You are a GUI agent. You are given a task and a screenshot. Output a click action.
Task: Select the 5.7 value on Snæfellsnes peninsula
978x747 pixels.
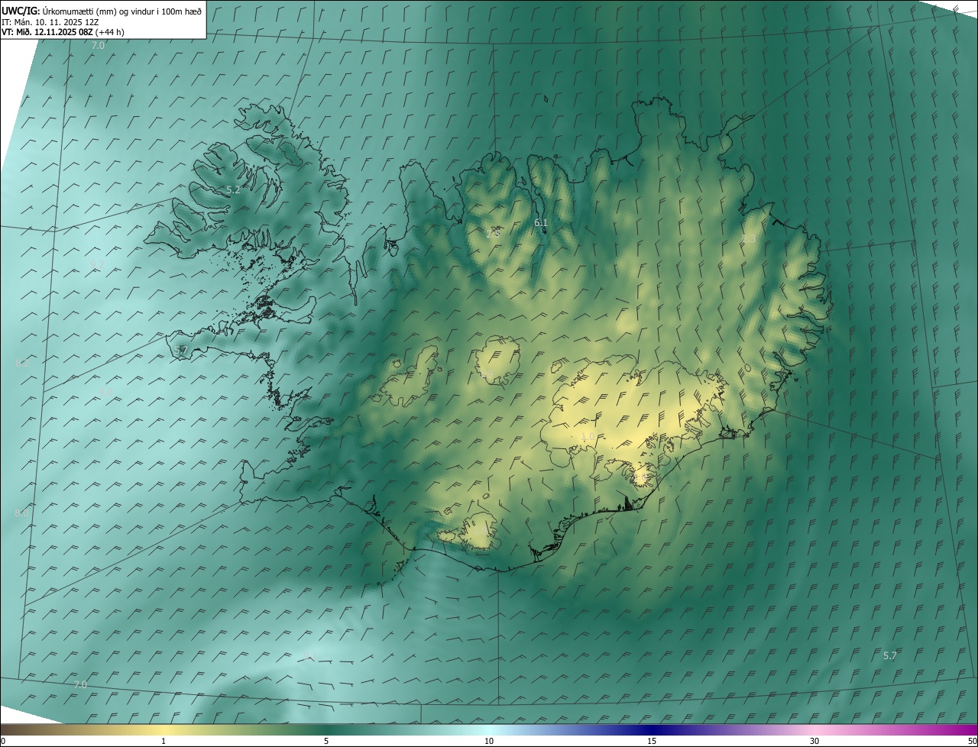pyautogui.click(x=181, y=350)
